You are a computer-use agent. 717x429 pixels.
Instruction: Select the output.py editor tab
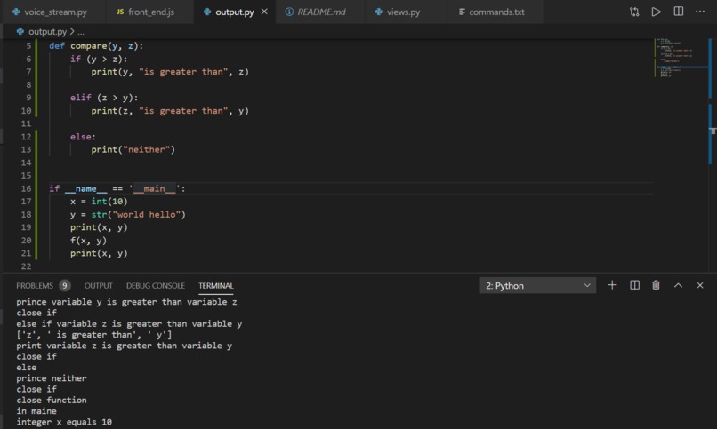tap(234, 12)
